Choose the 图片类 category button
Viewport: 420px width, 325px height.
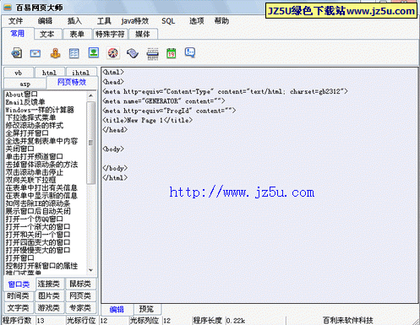click(49, 295)
